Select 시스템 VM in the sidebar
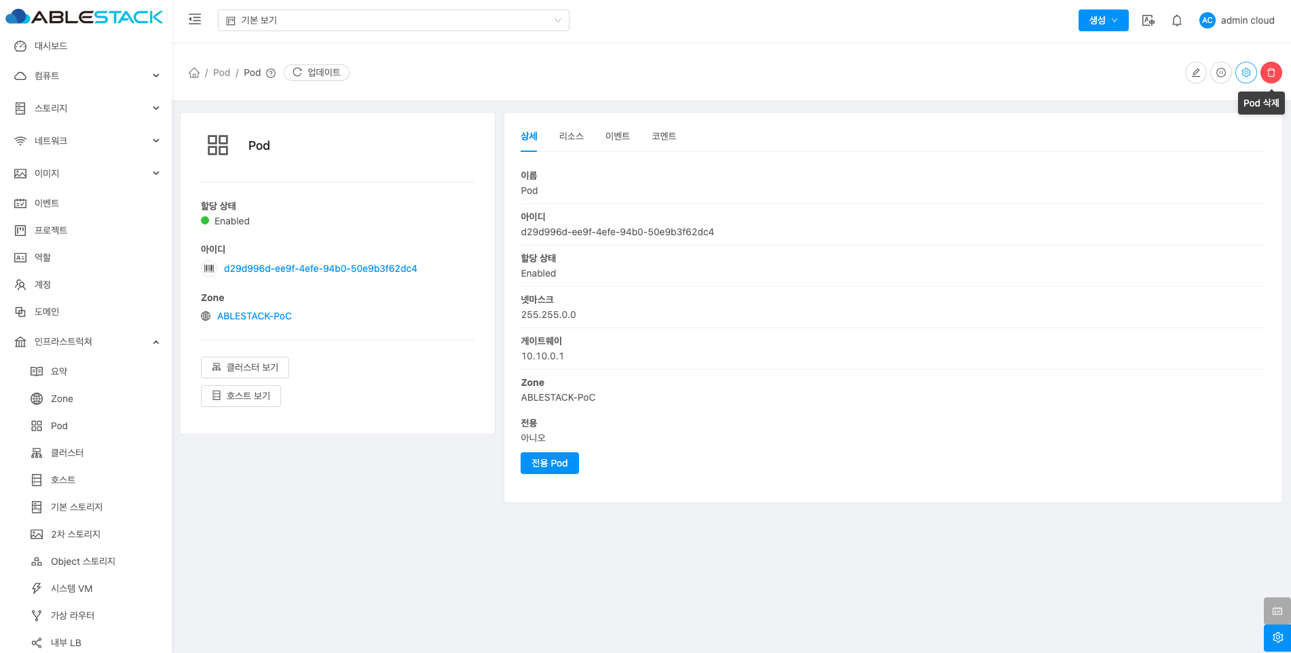This screenshot has height=653, width=1291. coord(71,589)
